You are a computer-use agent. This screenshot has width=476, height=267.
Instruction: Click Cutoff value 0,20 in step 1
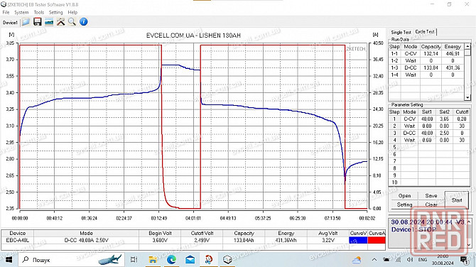[462, 119]
